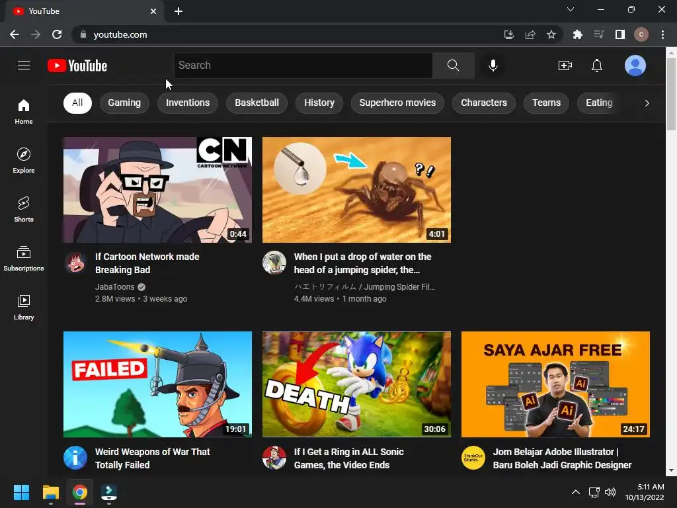Select the Eating filter chip

pos(599,103)
